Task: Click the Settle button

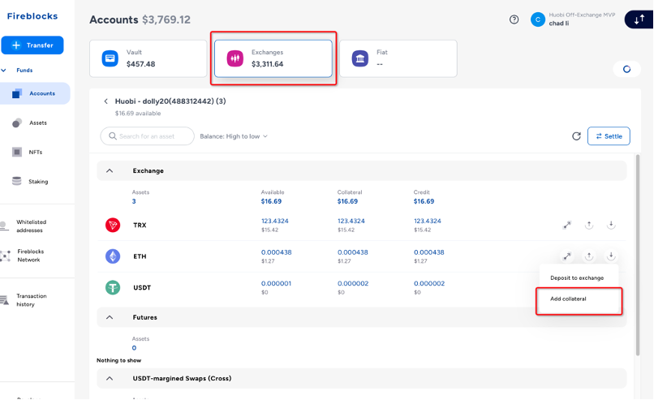Action: click(x=608, y=136)
